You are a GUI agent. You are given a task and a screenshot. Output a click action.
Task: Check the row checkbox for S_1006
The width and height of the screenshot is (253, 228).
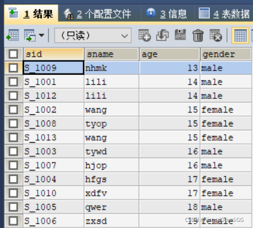point(14,221)
